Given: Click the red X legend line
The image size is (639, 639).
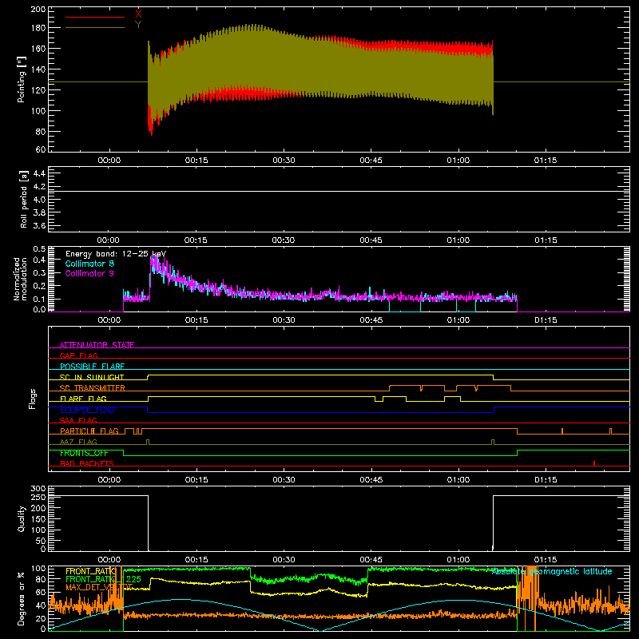Looking at the screenshot, I should (x=95, y=17).
